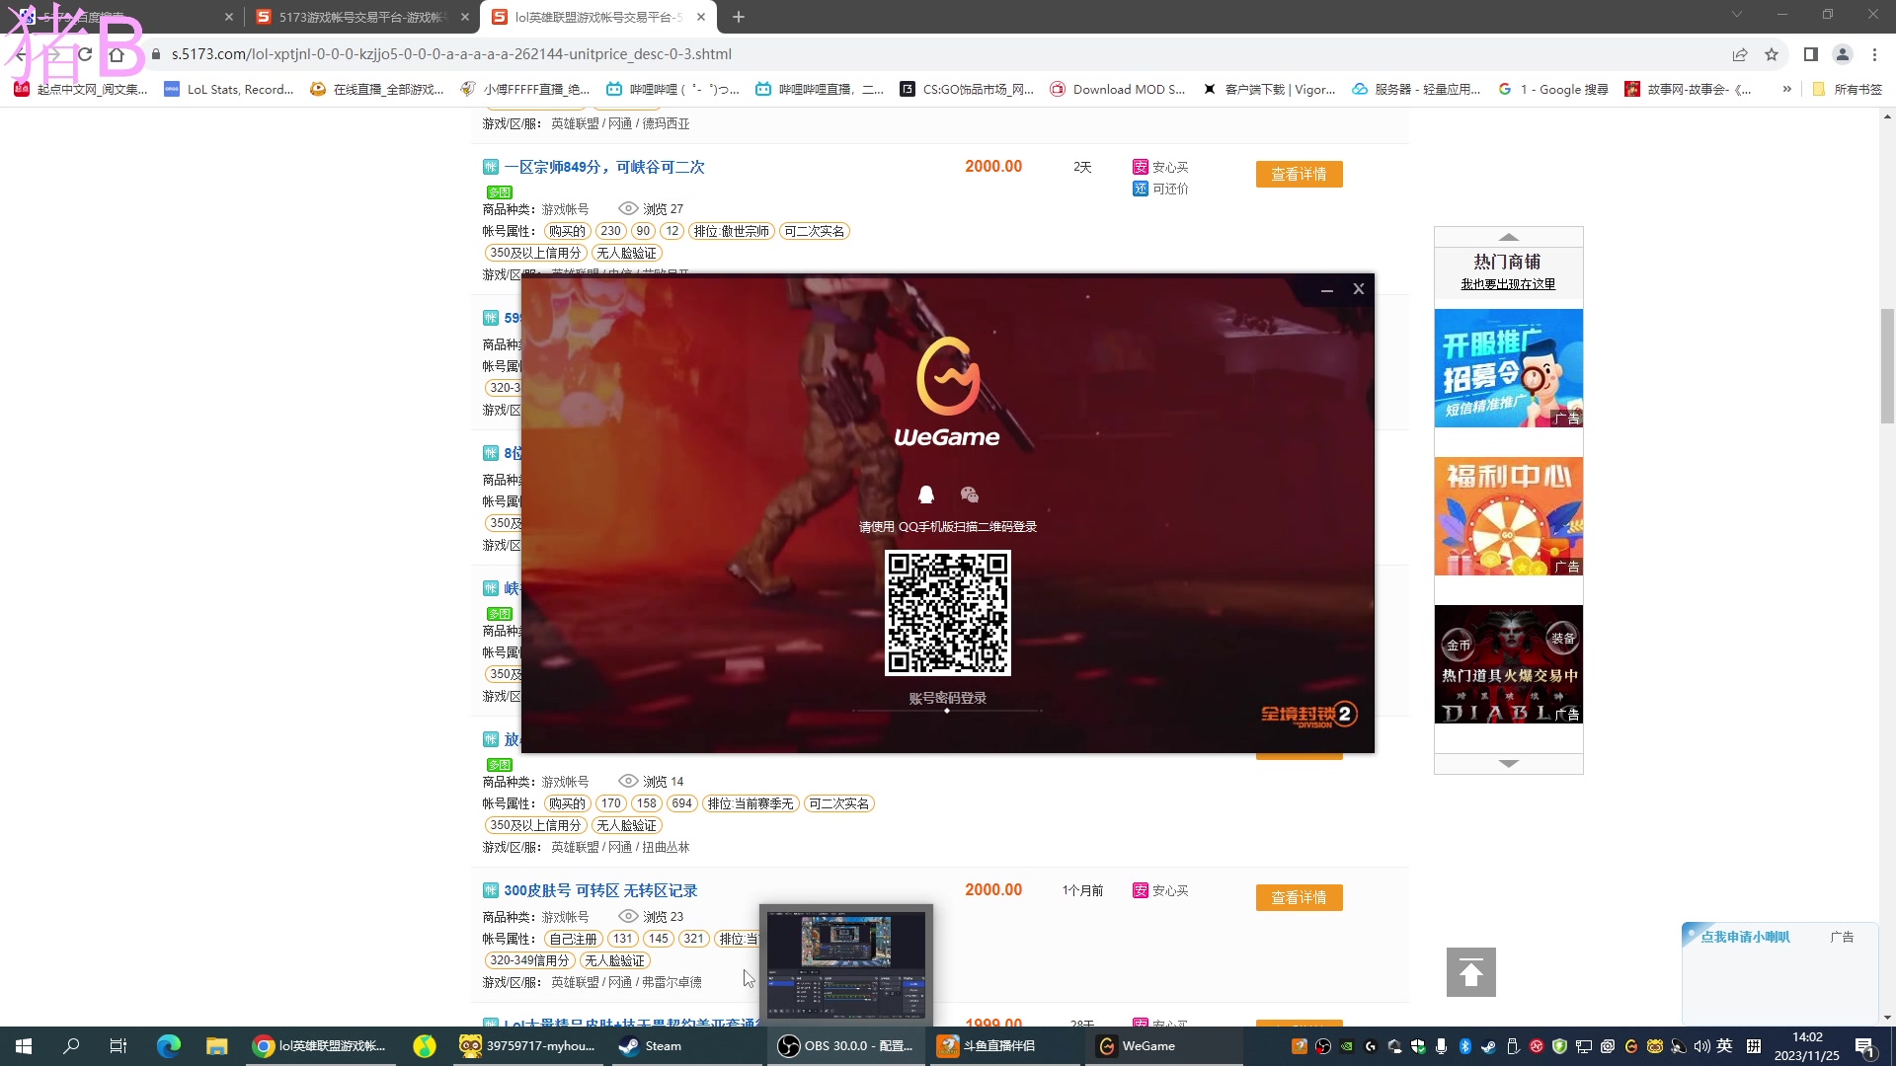1896x1066 pixels.
Task: Open the 开服推广招募令 ad banner
Action: 1508,368
